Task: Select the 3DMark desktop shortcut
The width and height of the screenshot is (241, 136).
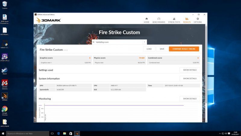Action: point(5,97)
